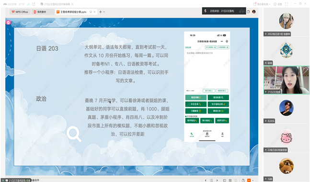
Task: Switch to reading view icon
Action: point(236,180)
